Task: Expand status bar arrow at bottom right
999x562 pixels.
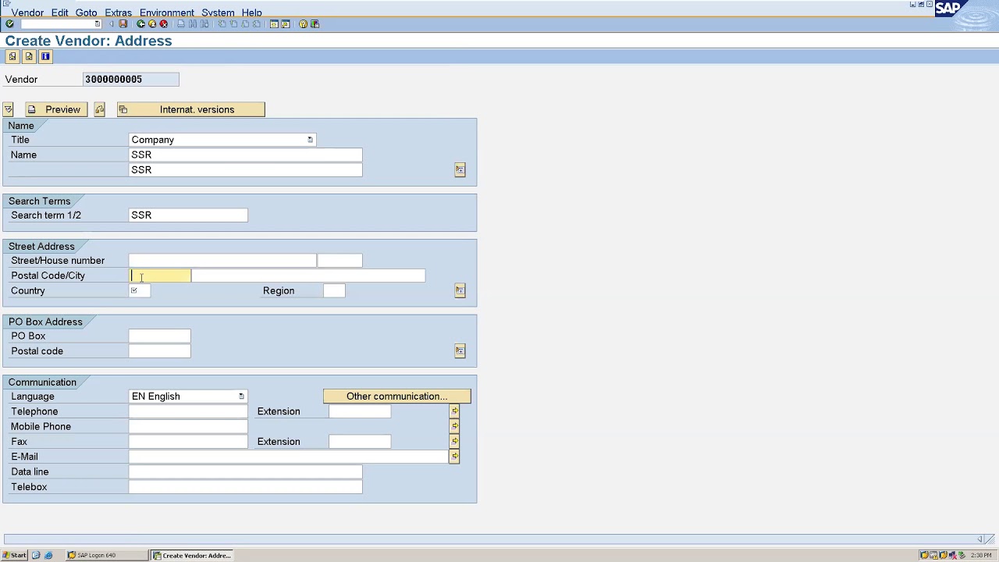Action: tap(980, 539)
